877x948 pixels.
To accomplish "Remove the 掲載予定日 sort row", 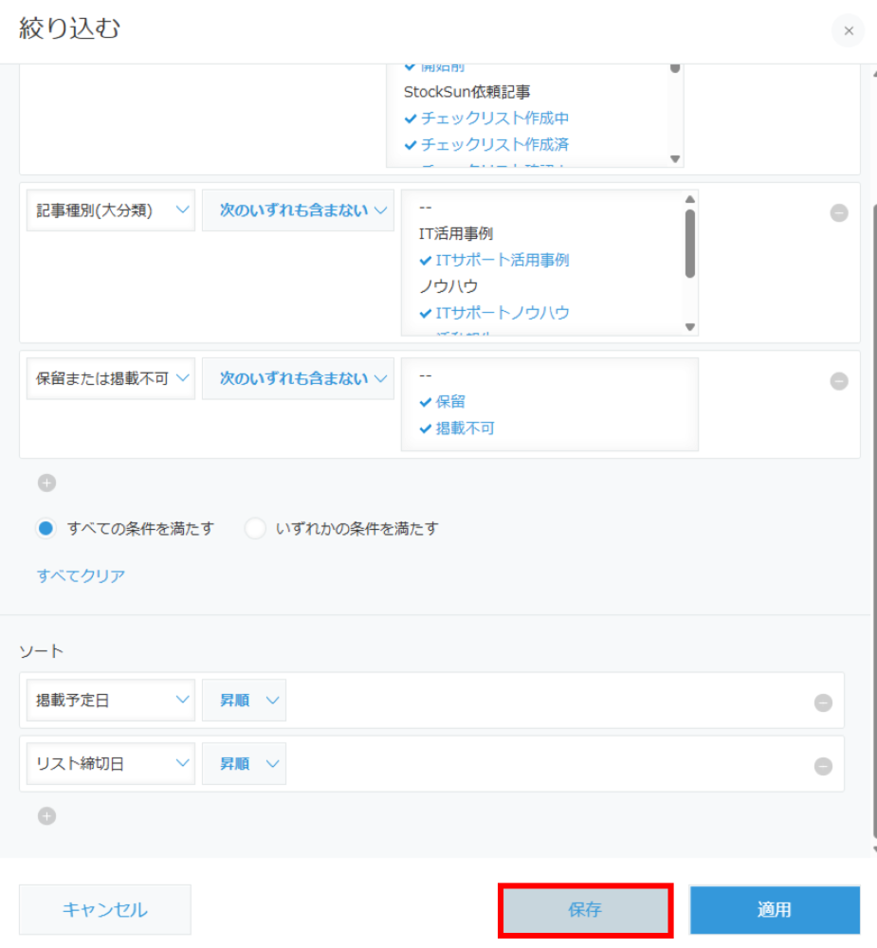I will [x=823, y=702].
